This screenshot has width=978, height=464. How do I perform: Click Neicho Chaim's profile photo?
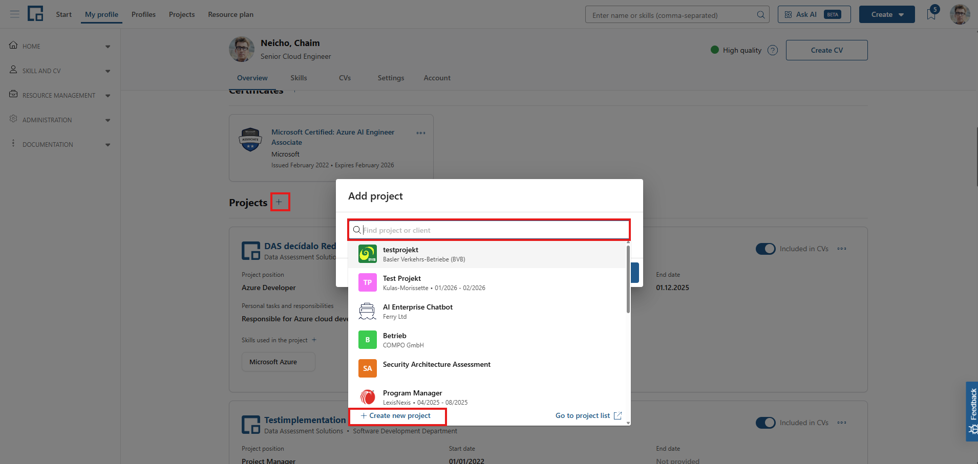click(242, 49)
